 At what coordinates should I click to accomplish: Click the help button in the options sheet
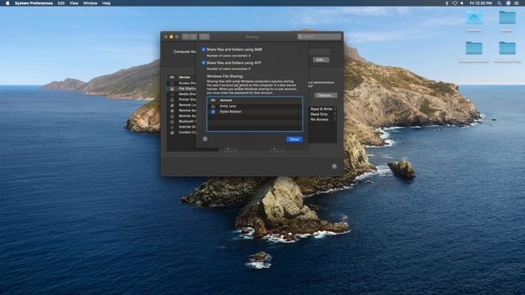(205, 139)
